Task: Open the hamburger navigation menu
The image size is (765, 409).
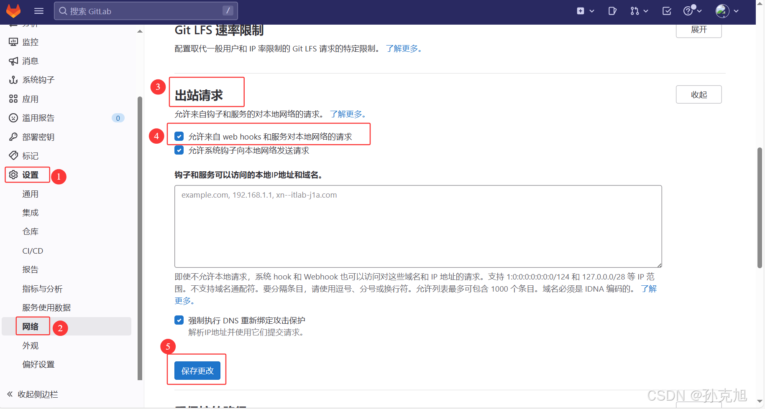Action: [x=39, y=11]
